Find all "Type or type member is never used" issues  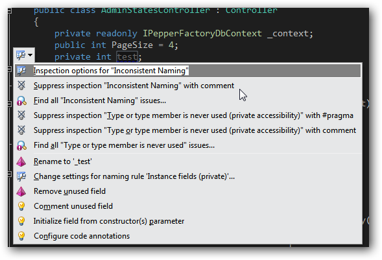124,145
